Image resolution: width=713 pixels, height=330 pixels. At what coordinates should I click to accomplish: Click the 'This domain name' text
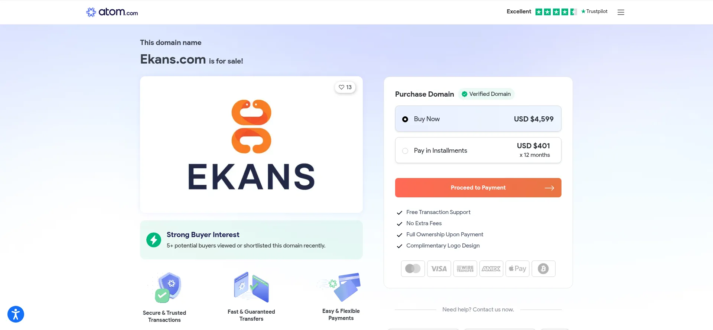pyautogui.click(x=170, y=43)
